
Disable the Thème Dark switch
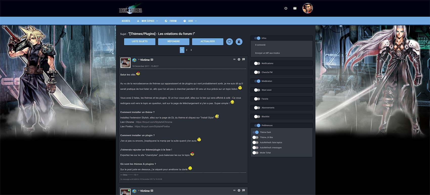[256, 132]
